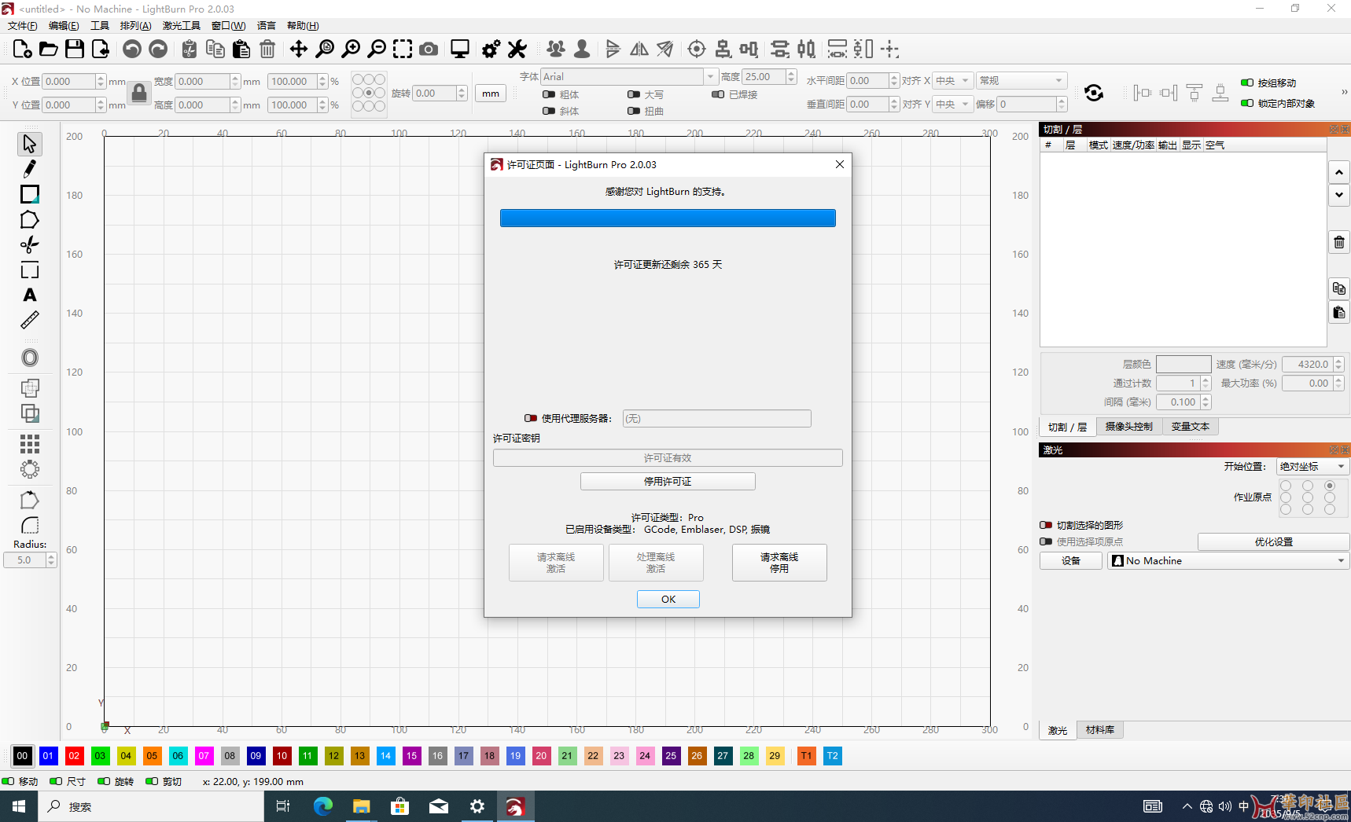Image resolution: width=1351 pixels, height=822 pixels.
Task: Click the proxy server input field
Action: click(716, 418)
